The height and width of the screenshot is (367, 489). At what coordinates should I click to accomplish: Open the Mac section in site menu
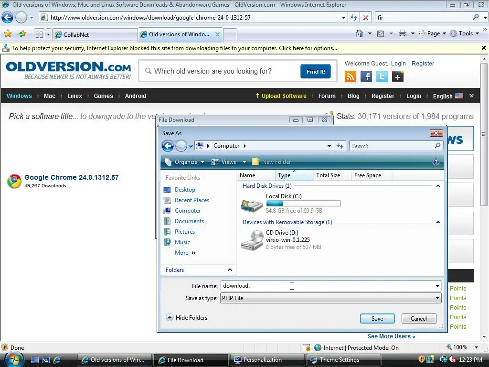pos(50,96)
